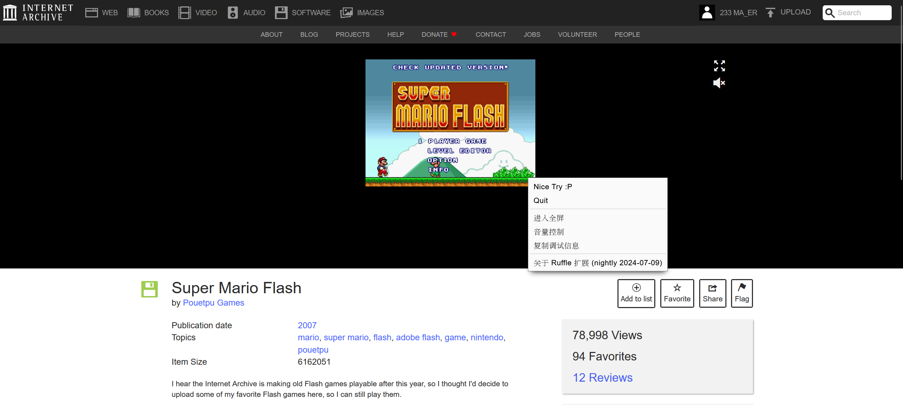This screenshot has height=405, width=903.
Task: Select 音量控制 in the context menu
Action: (597, 232)
